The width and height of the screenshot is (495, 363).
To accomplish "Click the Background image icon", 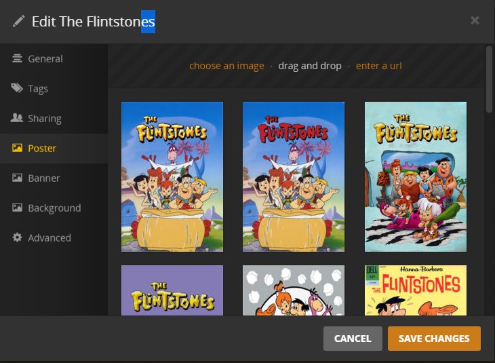I will pos(17,208).
